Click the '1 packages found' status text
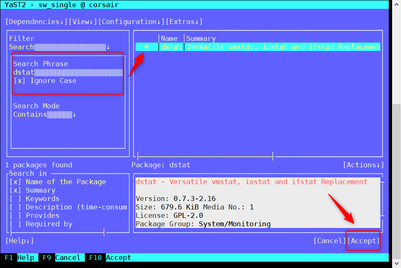Viewport: 401px width, 268px height. [38, 165]
